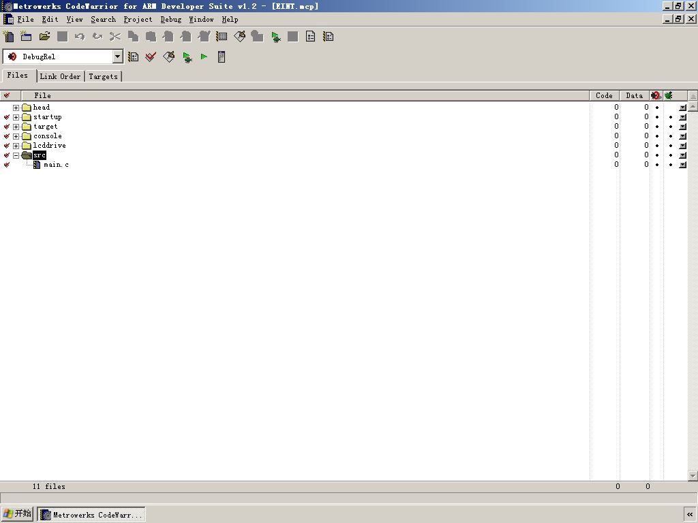Click the column popup button above scrollbar

[x=693, y=95]
